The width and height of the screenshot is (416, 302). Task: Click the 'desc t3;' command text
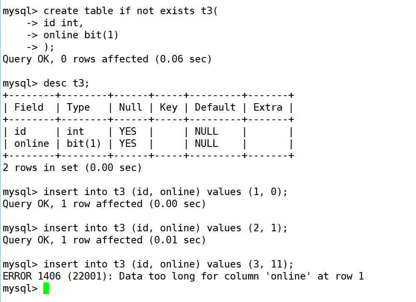(x=66, y=84)
